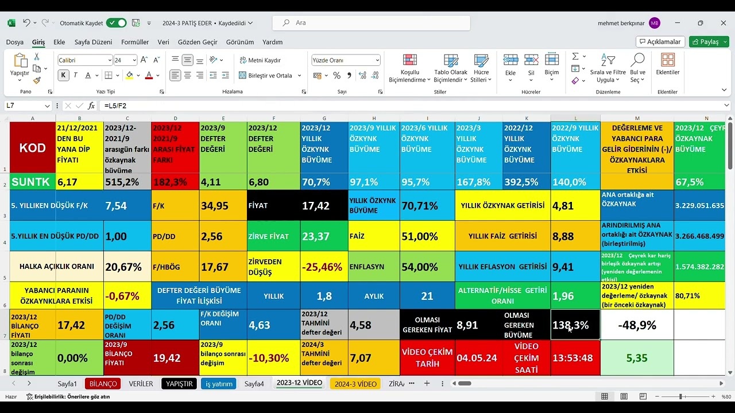Click the AutoSum sigma icon
The image size is (735, 413).
(x=575, y=56)
